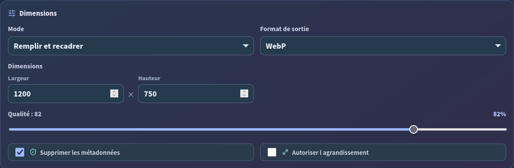Click the arrow of the Mode combo box
514x168 pixels.
point(246,46)
